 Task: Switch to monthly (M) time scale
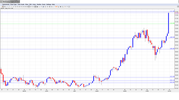(x=33, y=7)
